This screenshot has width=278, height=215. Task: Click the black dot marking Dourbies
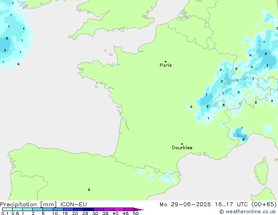pos(182,144)
